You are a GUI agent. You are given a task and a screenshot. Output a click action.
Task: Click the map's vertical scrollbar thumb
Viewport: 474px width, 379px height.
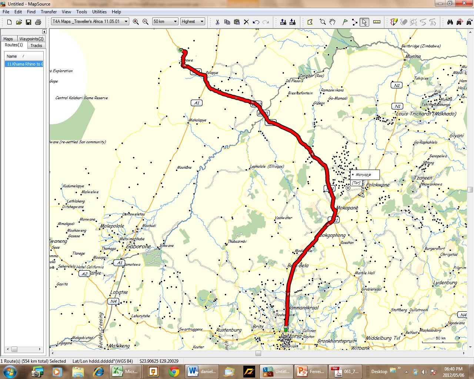pos(470,190)
